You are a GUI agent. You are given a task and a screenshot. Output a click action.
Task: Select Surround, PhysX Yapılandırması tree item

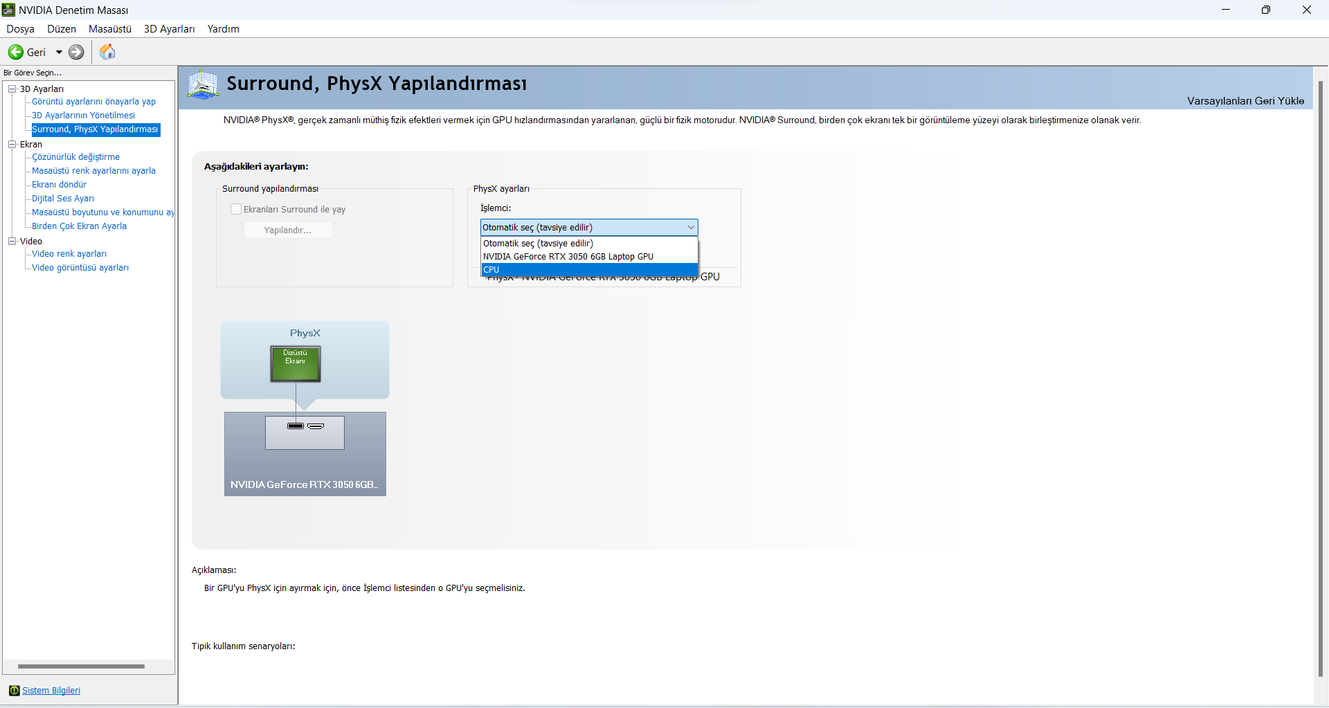tap(96, 129)
